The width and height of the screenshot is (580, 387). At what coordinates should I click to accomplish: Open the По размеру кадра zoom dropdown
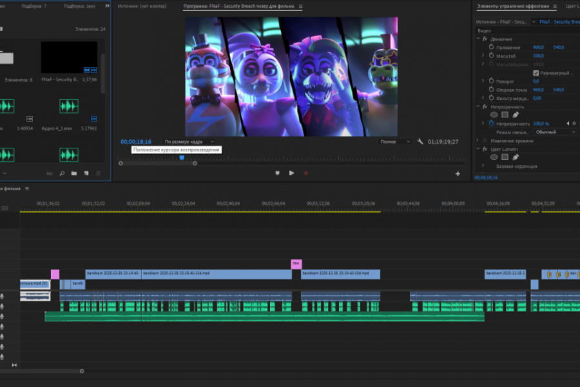pos(189,141)
